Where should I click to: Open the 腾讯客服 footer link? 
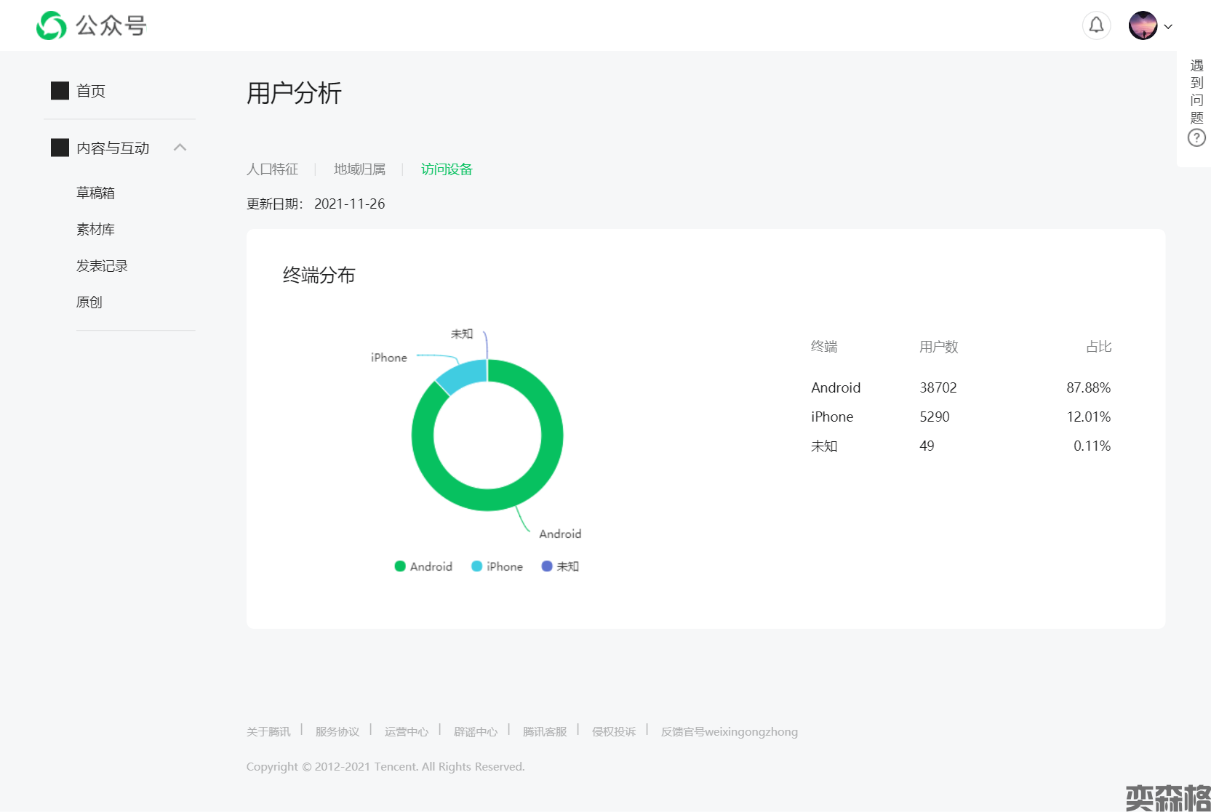tap(545, 731)
